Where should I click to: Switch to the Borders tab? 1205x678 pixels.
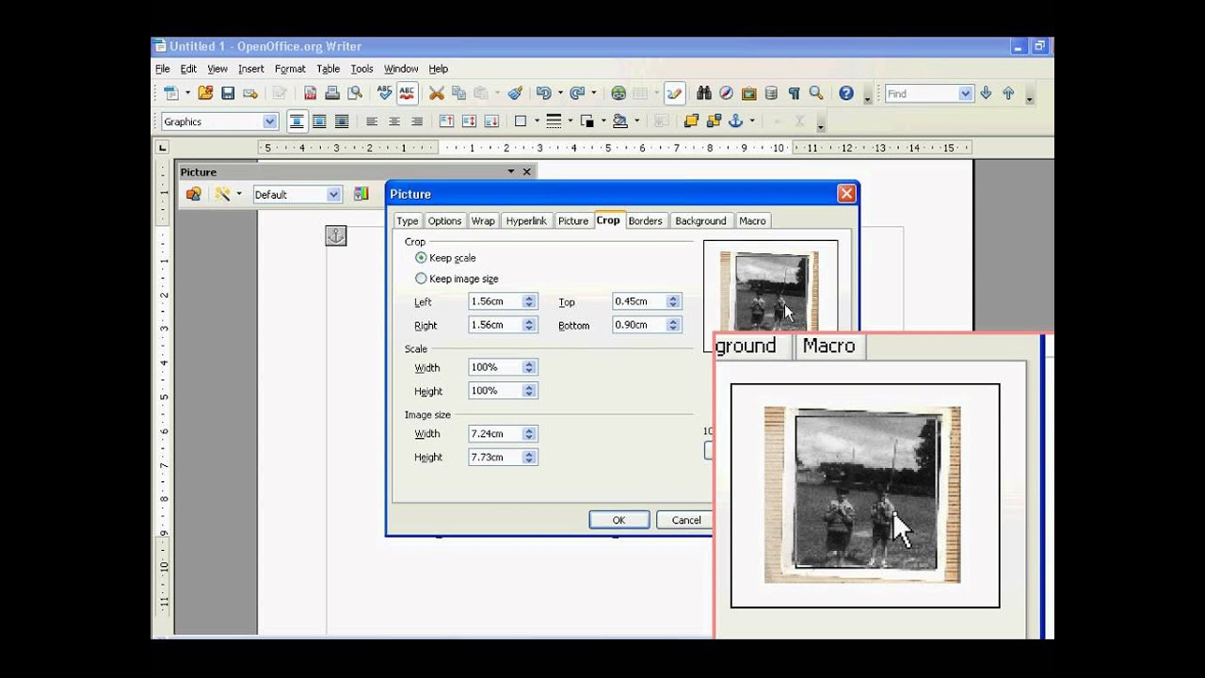[645, 220]
